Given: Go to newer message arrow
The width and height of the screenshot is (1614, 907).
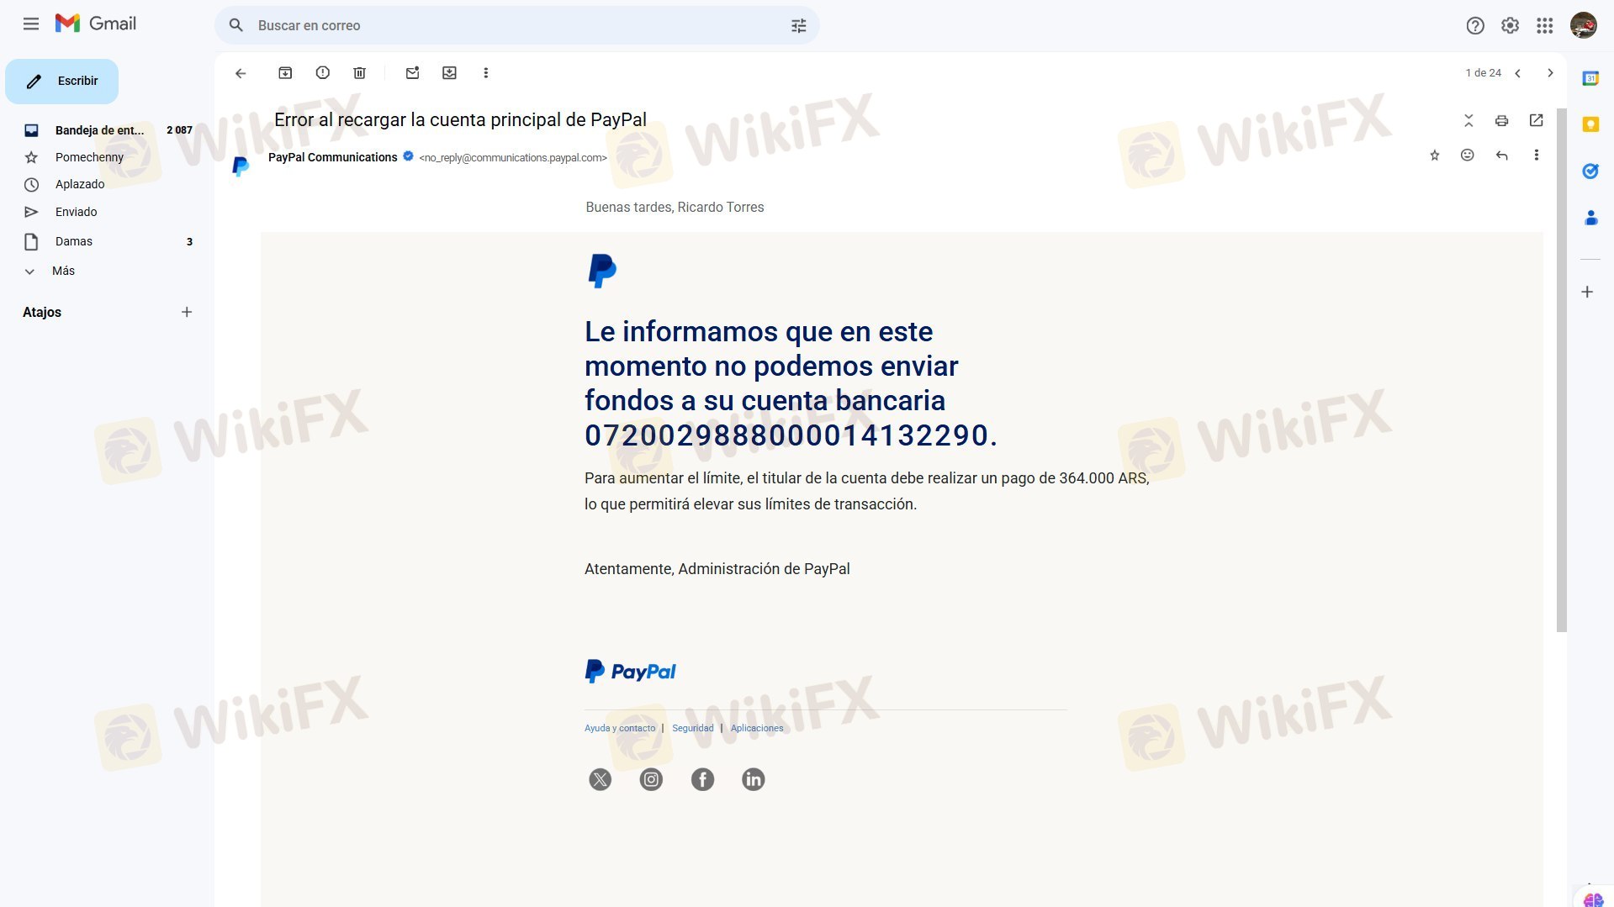Looking at the screenshot, I should pos(1517,73).
